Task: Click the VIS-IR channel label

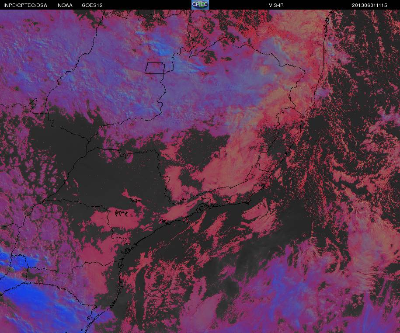Action: point(276,5)
